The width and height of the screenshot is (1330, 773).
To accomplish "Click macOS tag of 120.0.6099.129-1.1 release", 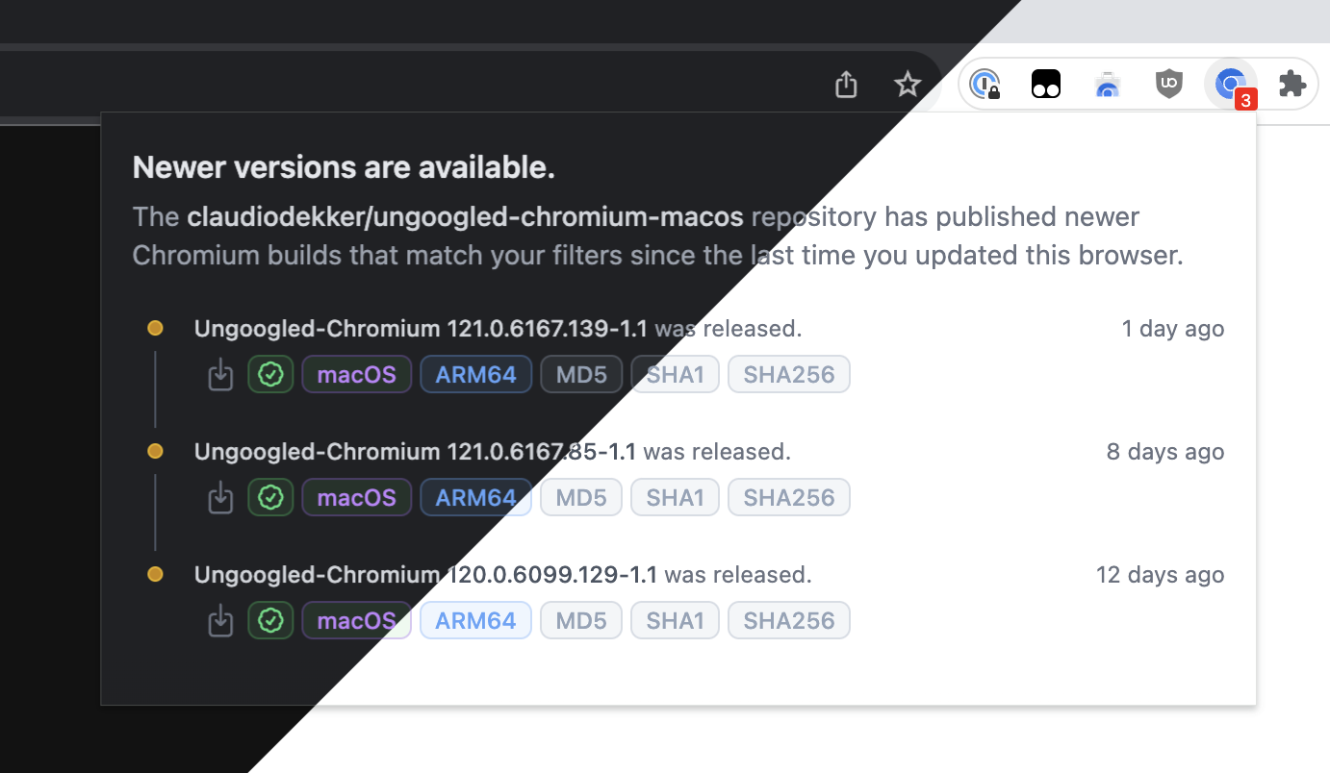I will (357, 621).
